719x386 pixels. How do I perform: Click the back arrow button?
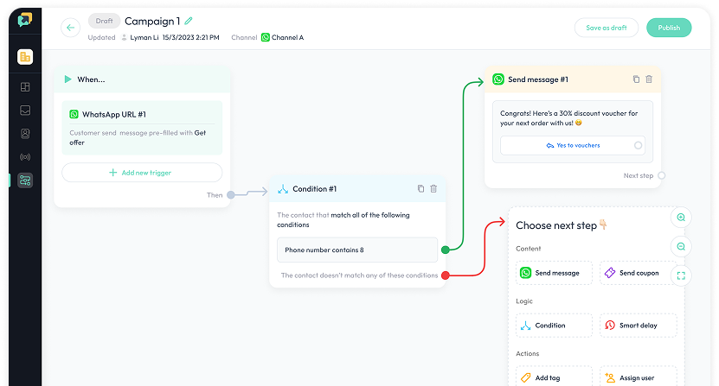click(71, 28)
